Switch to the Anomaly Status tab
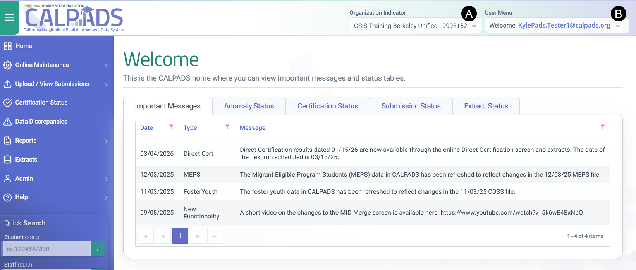This screenshot has height=270, width=636. tap(249, 106)
